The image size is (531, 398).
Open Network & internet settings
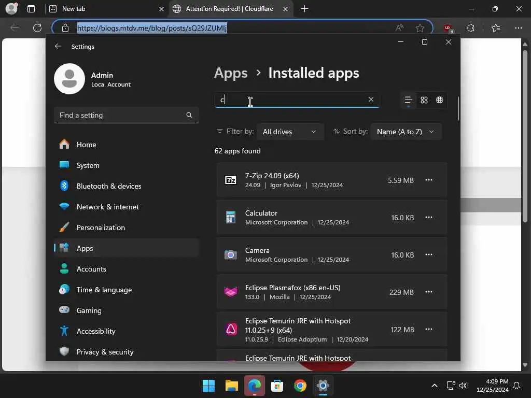[126, 207]
